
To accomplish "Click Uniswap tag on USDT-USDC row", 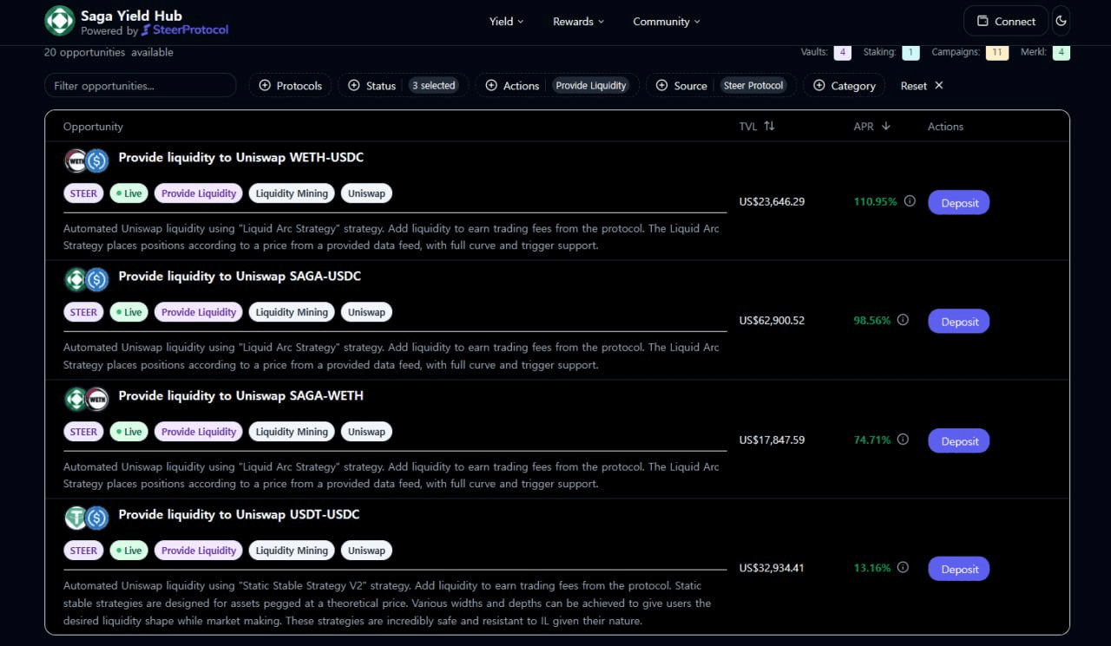I will pos(366,551).
